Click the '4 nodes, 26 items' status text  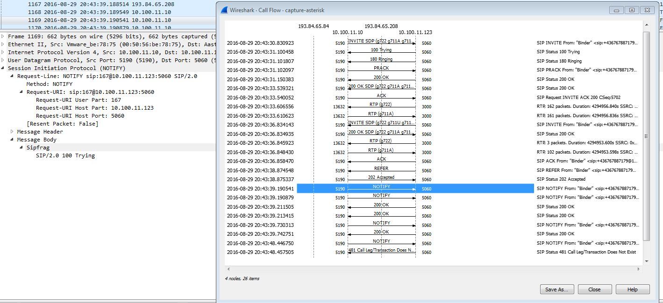coord(242,279)
